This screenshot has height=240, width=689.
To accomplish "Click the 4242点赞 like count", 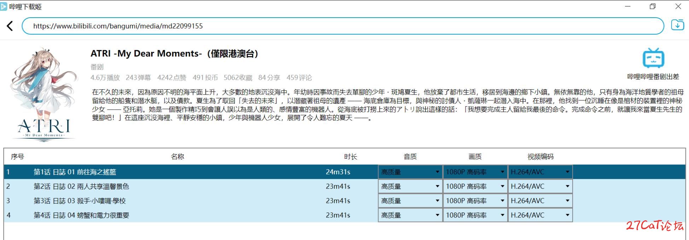I will coord(172,78).
